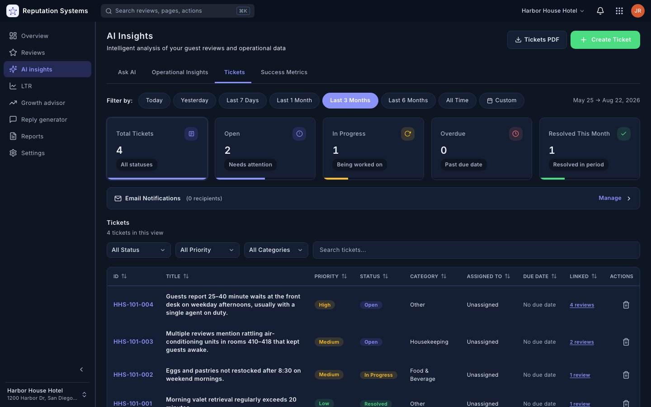Open the All Status dropdown
The height and width of the screenshot is (407, 651).
tap(139, 250)
